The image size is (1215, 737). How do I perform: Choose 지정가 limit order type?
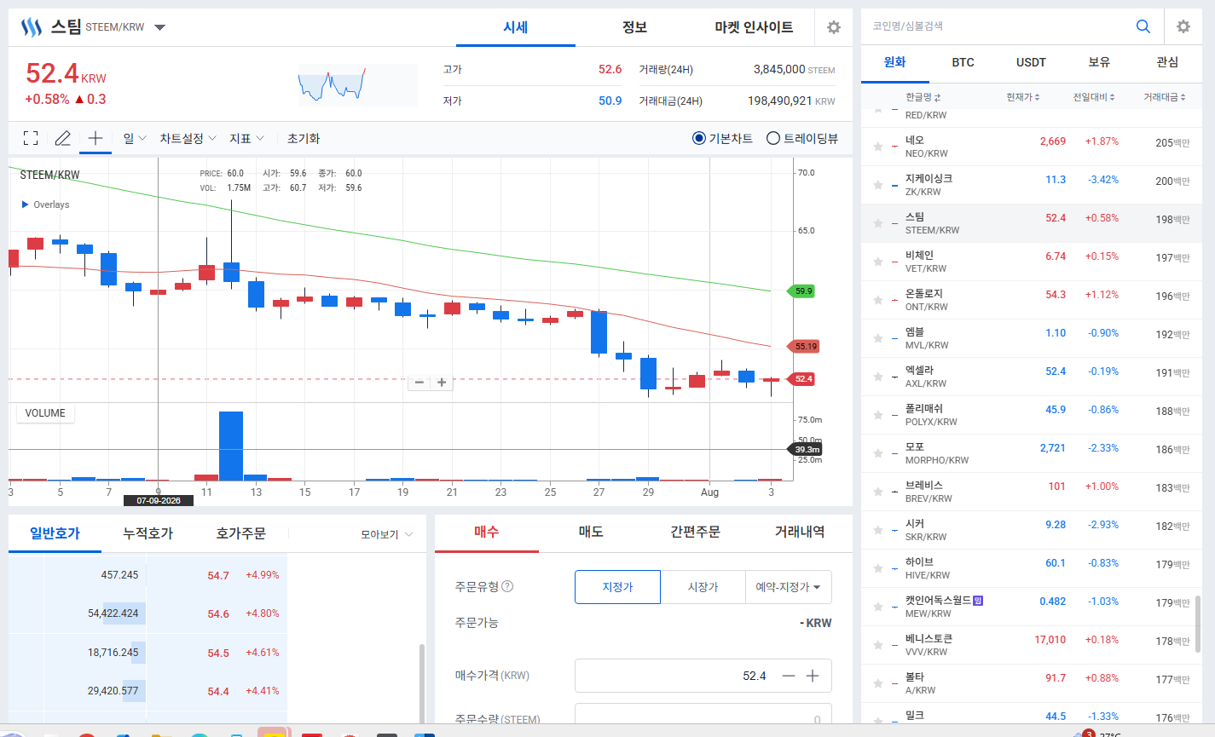click(x=617, y=587)
